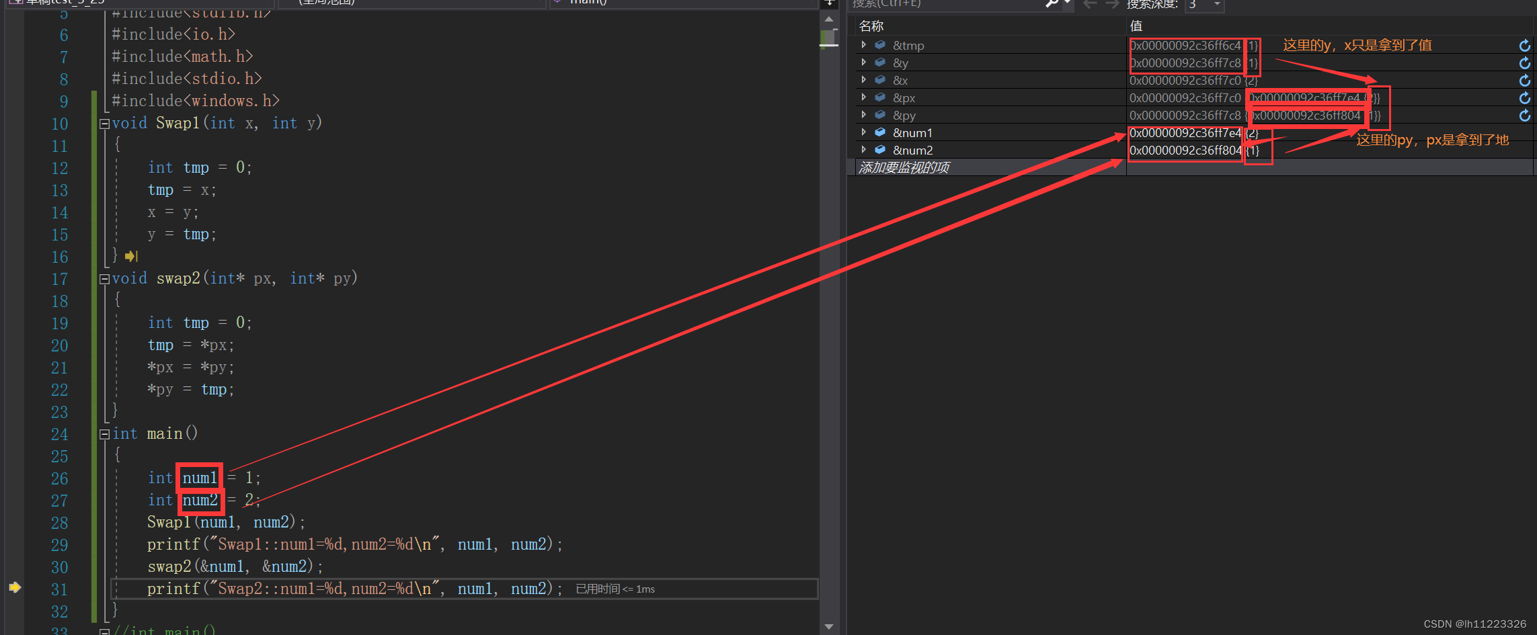The width and height of the screenshot is (1537, 635).
Task: Click the editor scrollbar down arrow
Action: 829,626
